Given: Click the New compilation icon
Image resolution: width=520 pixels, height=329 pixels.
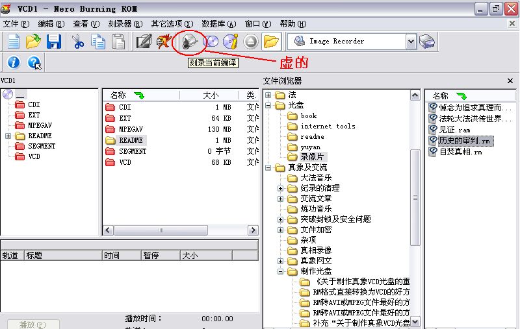Looking at the screenshot, I should tap(13, 42).
